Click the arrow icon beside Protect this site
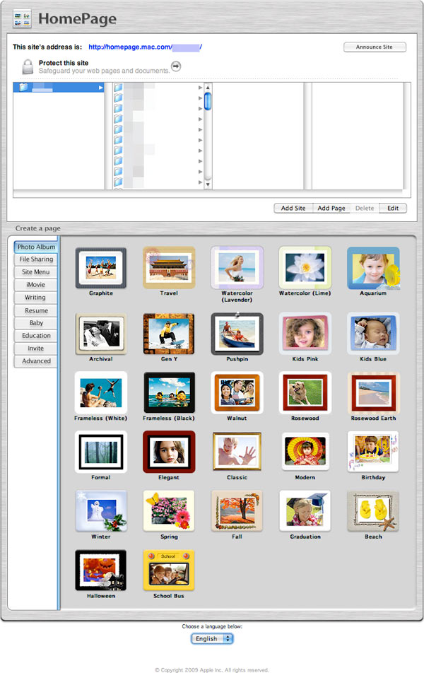 click(176, 66)
